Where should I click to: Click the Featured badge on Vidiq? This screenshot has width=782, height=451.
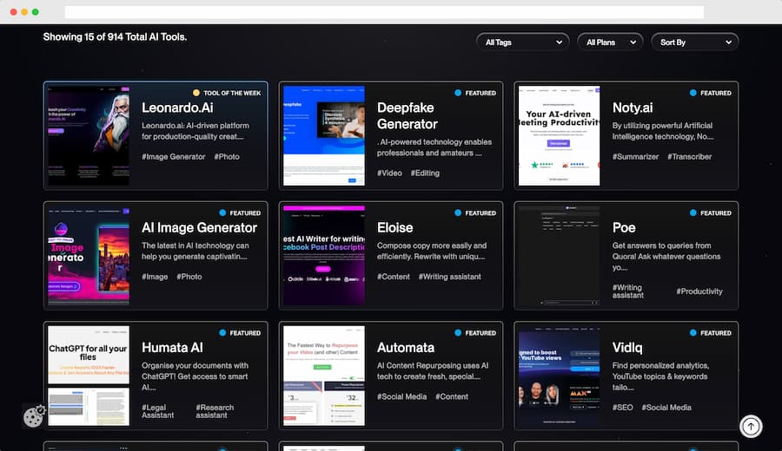tap(710, 333)
